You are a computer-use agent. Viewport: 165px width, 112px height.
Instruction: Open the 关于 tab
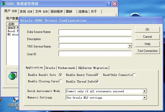[95, 12]
